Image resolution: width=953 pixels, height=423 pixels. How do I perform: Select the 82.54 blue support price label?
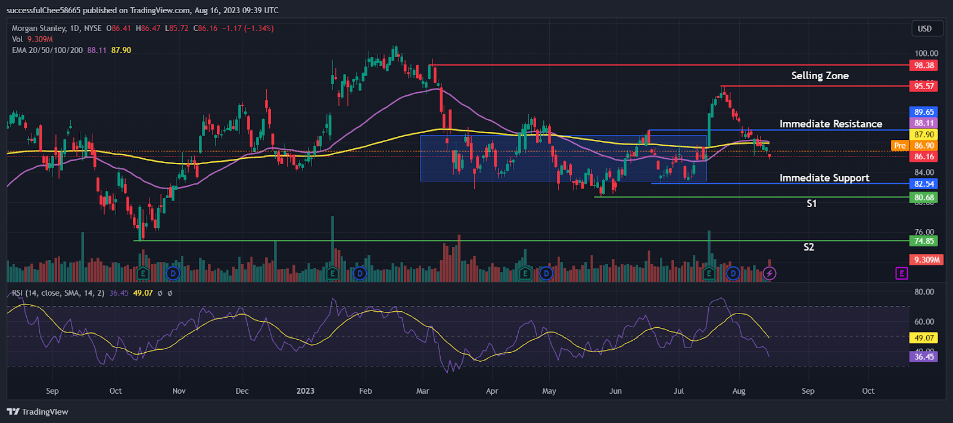pos(924,184)
